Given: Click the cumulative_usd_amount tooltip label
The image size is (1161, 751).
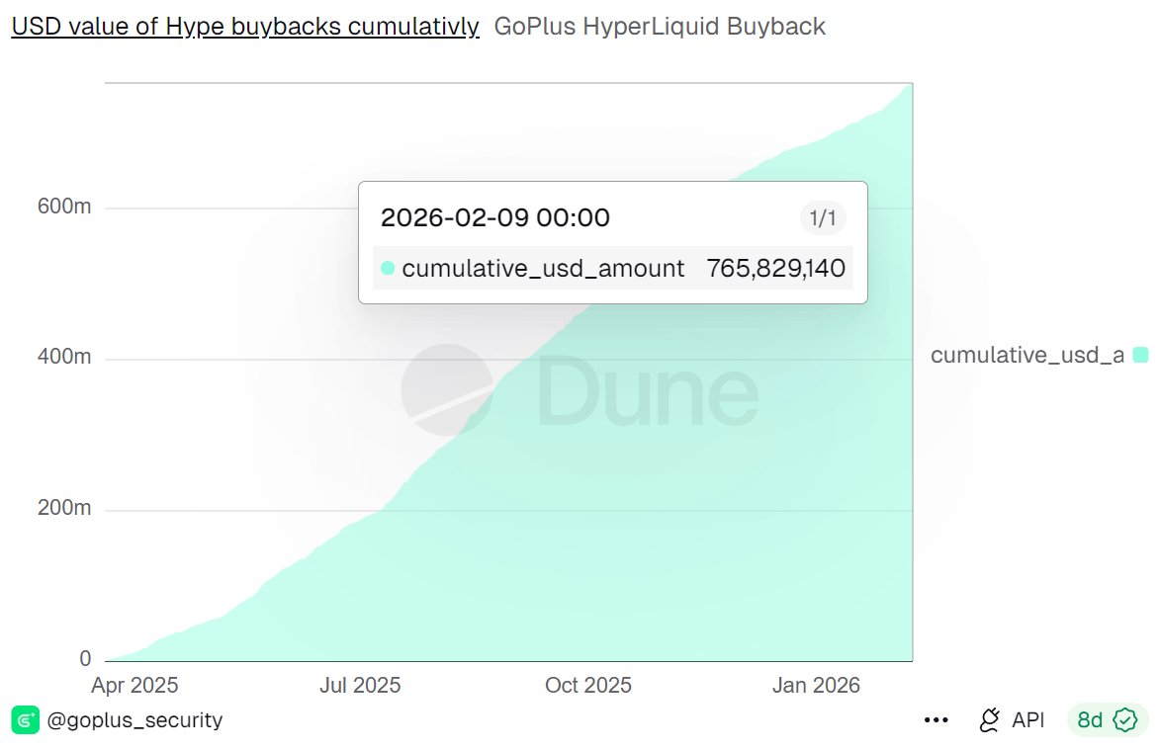Looking at the screenshot, I should click(x=543, y=268).
